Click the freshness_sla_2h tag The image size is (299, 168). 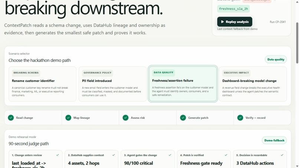click(233, 9)
